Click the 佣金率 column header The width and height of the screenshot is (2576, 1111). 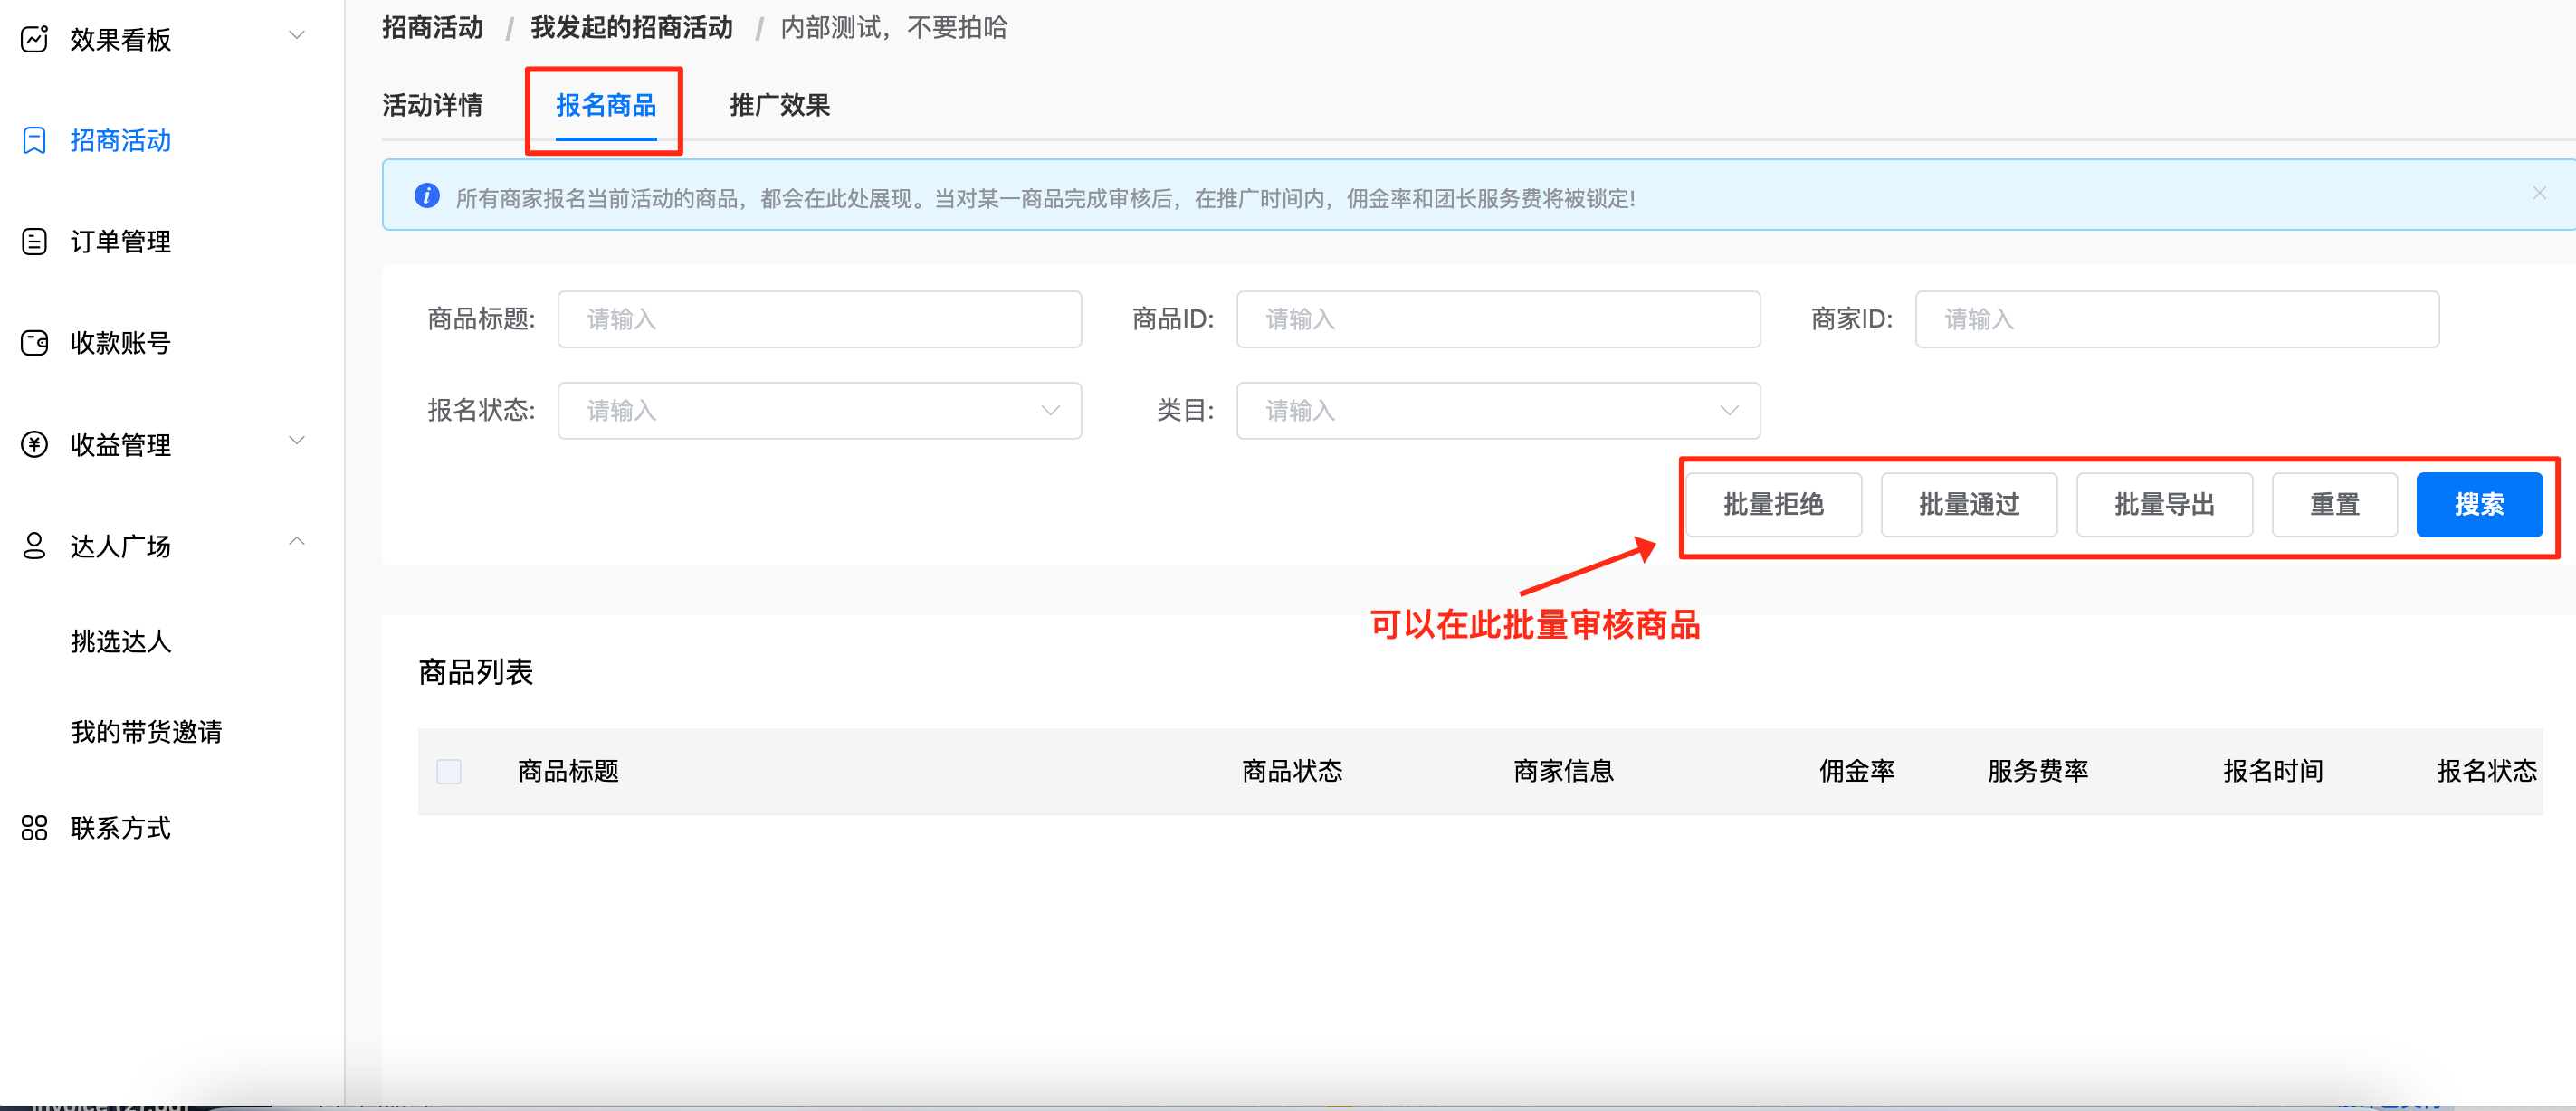(x=1857, y=771)
